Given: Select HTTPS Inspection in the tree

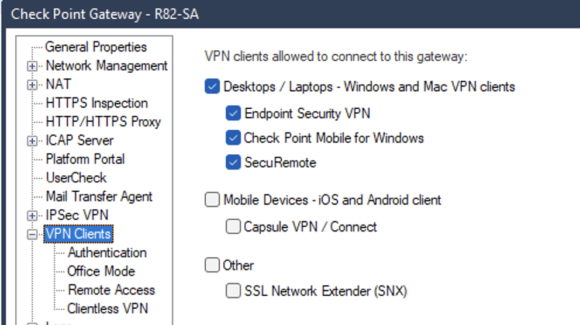Looking at the screenshot, I should [x=96, y=103].
